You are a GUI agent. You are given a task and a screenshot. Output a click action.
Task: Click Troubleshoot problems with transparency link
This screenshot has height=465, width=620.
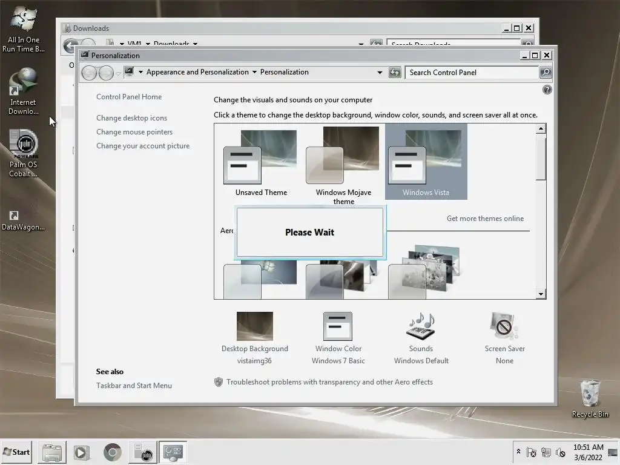[x=329, y=382]
